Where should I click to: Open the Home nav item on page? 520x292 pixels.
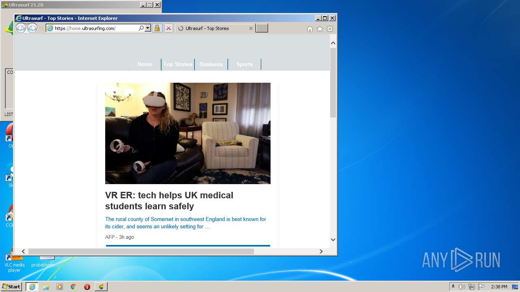pyautogui.click(x=145, y=64)
